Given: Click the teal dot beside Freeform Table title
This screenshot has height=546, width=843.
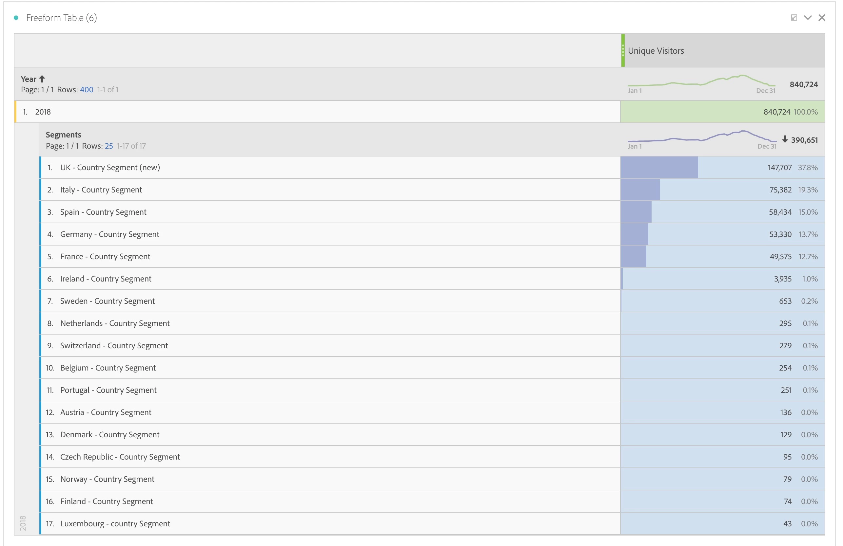Looking at the screenshot, I should tap(16, 18).
